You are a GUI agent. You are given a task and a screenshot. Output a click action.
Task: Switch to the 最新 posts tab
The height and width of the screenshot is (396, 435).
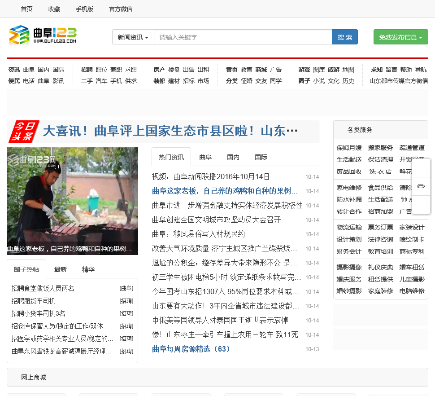click(61, 269)
